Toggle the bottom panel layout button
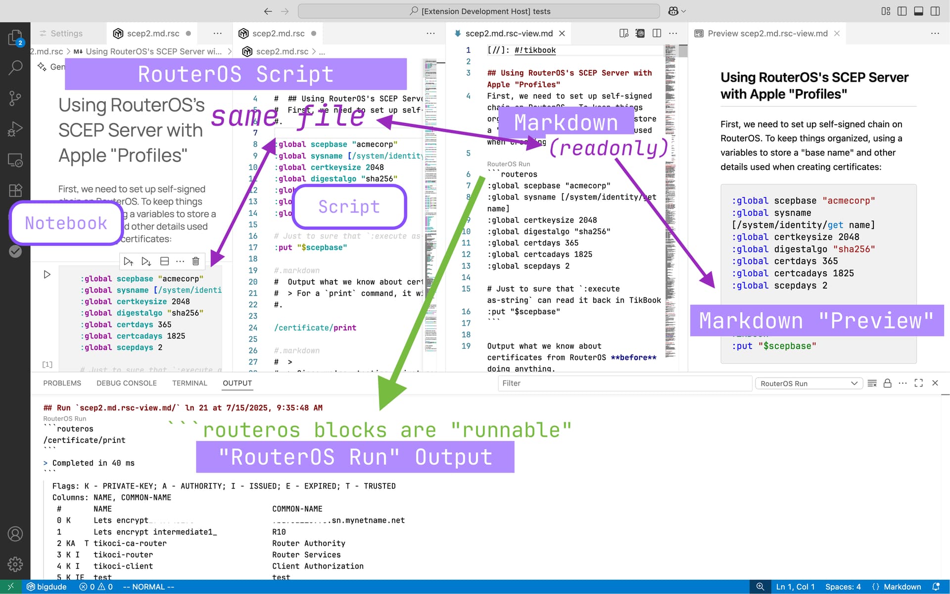 918,11
